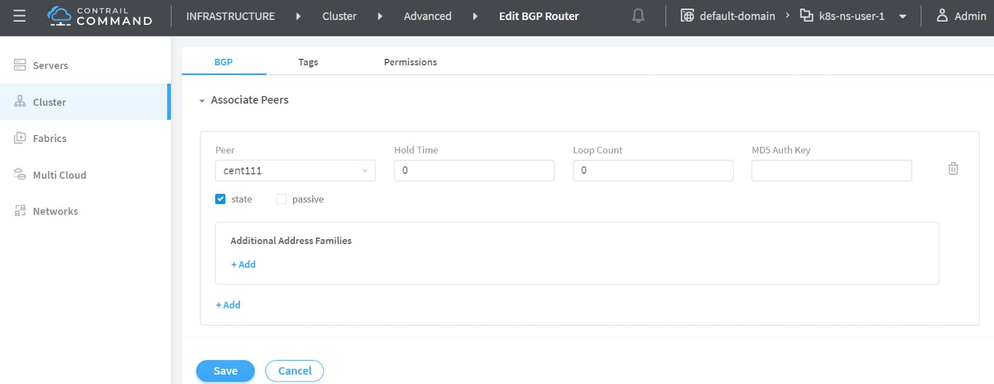Click the Edit BGP Router breadcrumb title

coord(539,16)
